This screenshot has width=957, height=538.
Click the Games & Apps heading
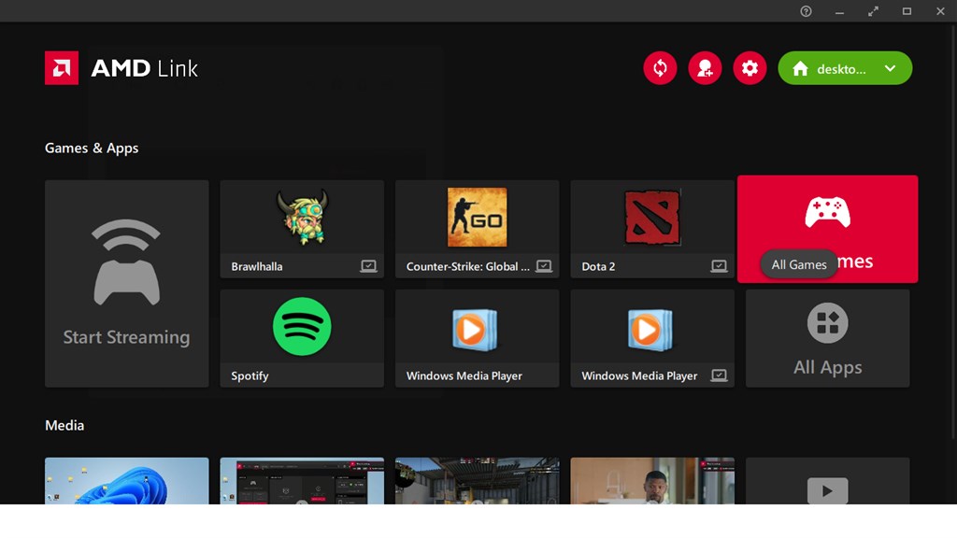point(92,149)
